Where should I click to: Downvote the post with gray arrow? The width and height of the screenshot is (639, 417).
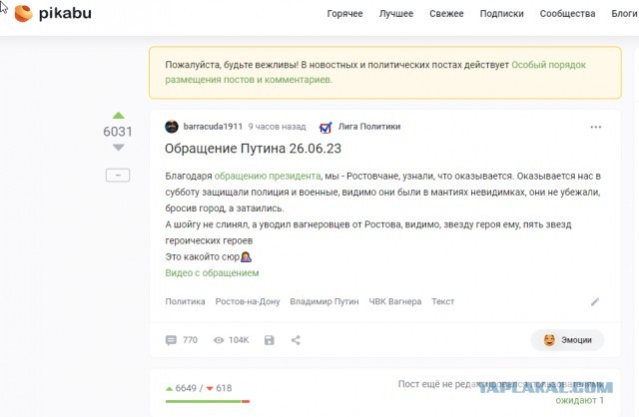118,148
